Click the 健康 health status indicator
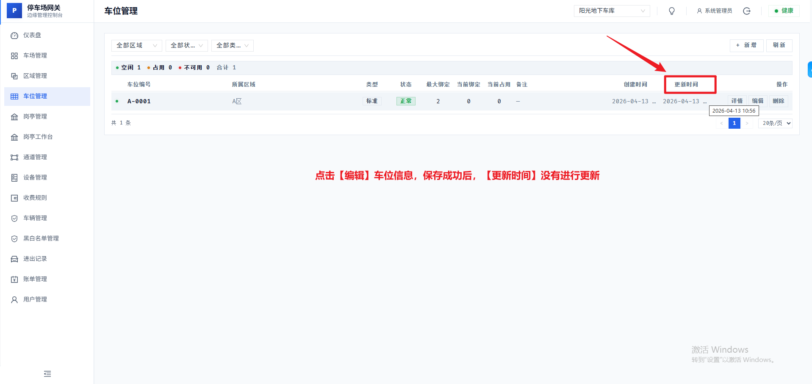Image resolution: width=812 pixels, height=384 pixels. pos(784,11)
